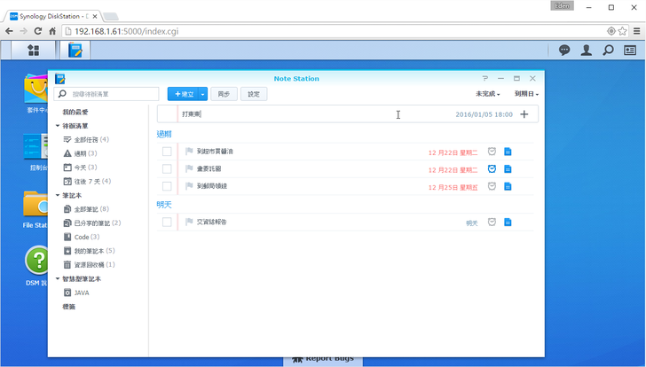646x367 pixels.
Task: Open DSM notifications chat bubble icon
Action: tap(564, 51)
